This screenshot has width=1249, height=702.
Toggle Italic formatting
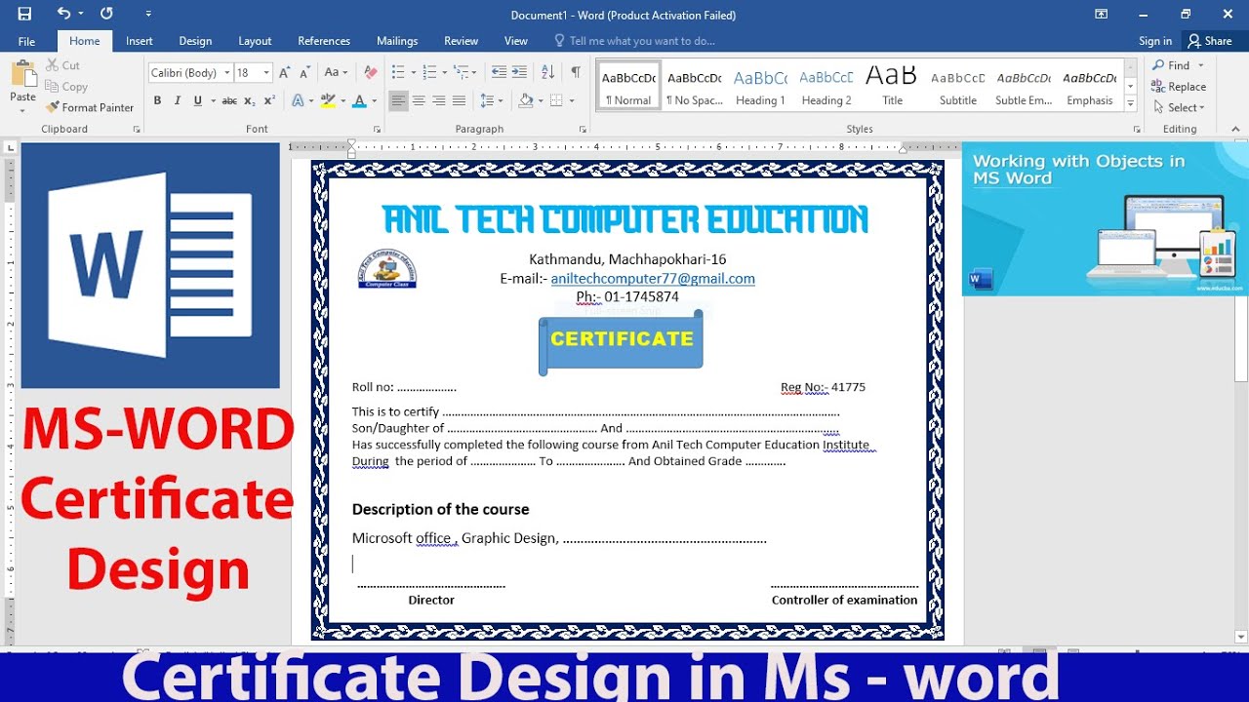178,100
